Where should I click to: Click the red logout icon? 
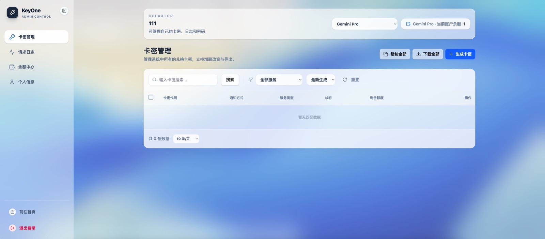click(13, 228)
